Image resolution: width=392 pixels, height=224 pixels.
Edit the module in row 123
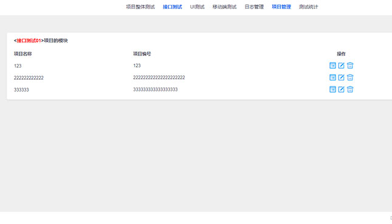point(341,65)
